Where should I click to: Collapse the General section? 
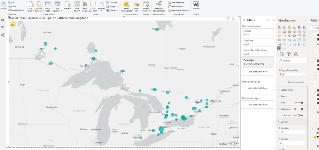coord(292,122)
